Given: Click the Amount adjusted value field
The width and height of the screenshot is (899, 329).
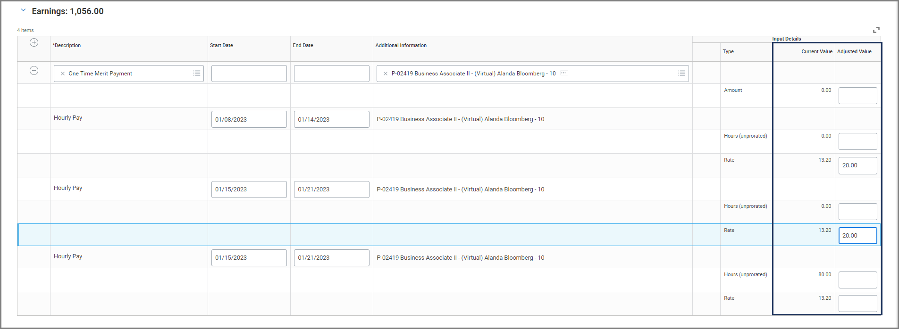Looking at the screenshot, I should coord(857,96).
